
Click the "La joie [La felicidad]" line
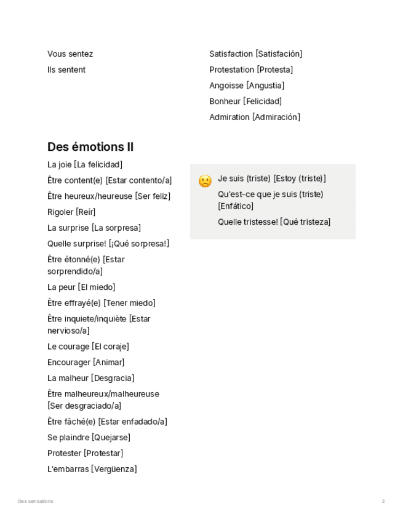tap(85, 165)
